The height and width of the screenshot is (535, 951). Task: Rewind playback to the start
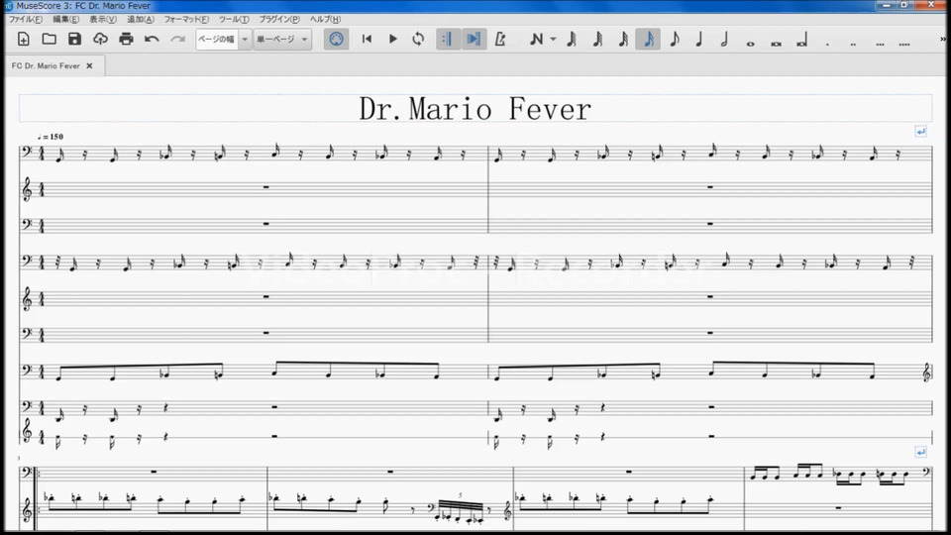click(x=367, y=40)
